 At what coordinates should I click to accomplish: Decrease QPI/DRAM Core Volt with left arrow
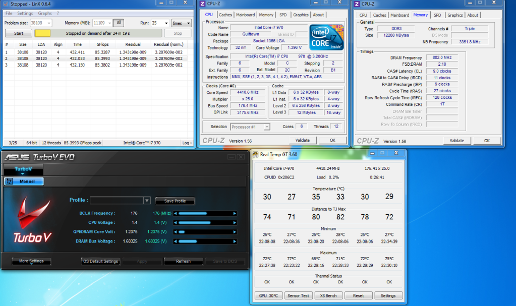(176, 232)
